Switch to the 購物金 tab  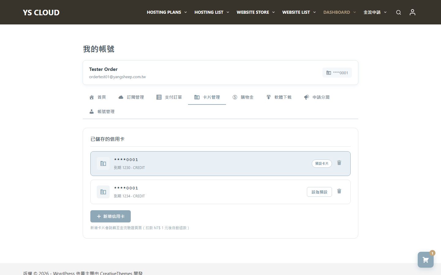243,97
